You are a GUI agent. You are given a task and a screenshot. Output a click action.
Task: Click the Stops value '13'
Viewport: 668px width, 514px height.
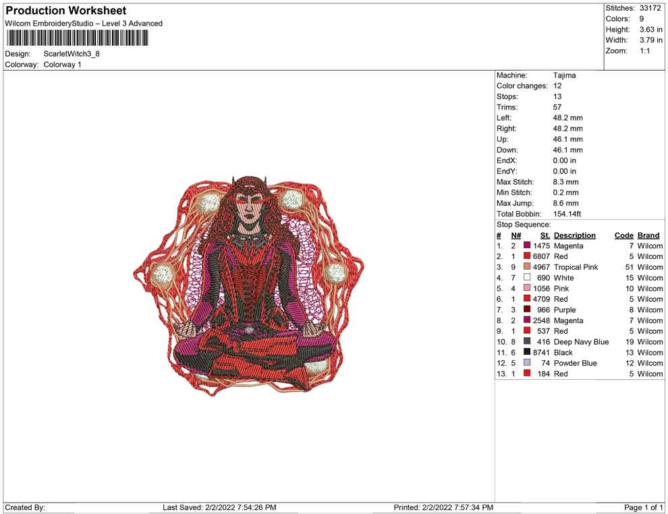557,96
